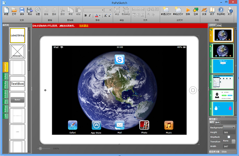The height and width of the screenshot is (156, 239).
Task: Select the Android widget category tab
Action: tap(5, 94)
